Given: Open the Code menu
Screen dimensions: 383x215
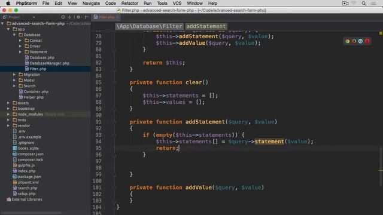Looking at the screenshot, I should point(110,4).
